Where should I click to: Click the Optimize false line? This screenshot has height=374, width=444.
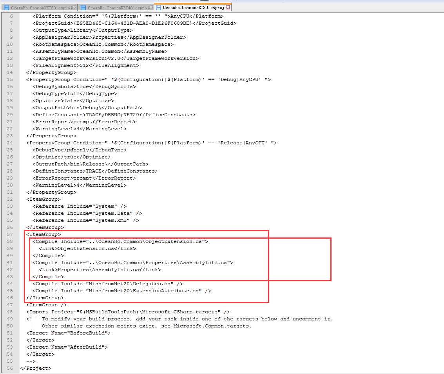[x=73, y=101]
